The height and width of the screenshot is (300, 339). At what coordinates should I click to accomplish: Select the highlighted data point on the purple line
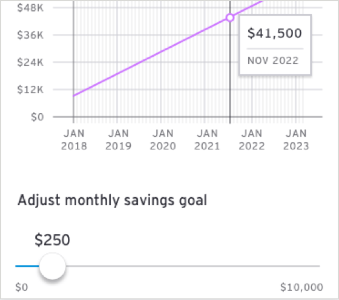(230, 18)
